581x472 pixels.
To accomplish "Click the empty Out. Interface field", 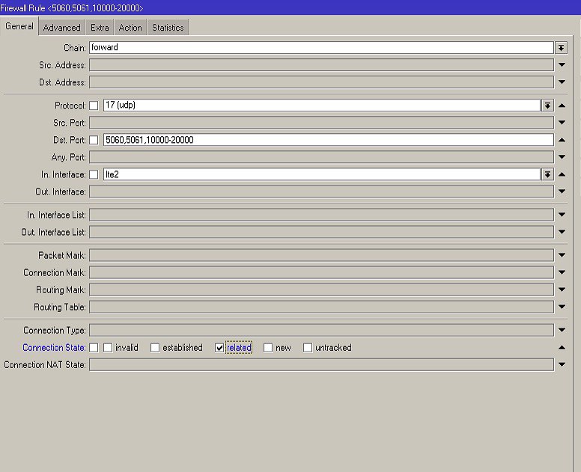I will click(x=321, y=191).
